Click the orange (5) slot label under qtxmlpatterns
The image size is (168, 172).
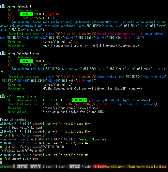pyautogui.click(x=11, y=65)
